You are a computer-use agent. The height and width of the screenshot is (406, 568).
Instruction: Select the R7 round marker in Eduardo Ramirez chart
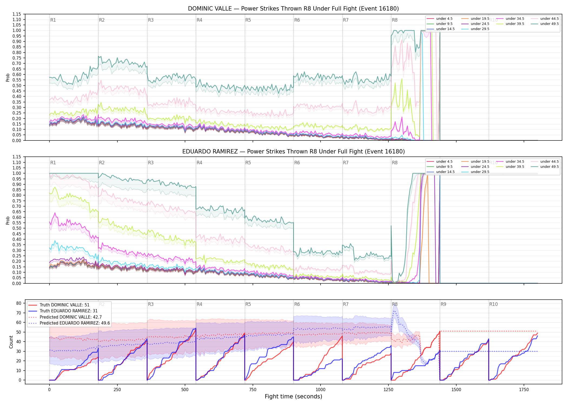[x=346, y=163]
